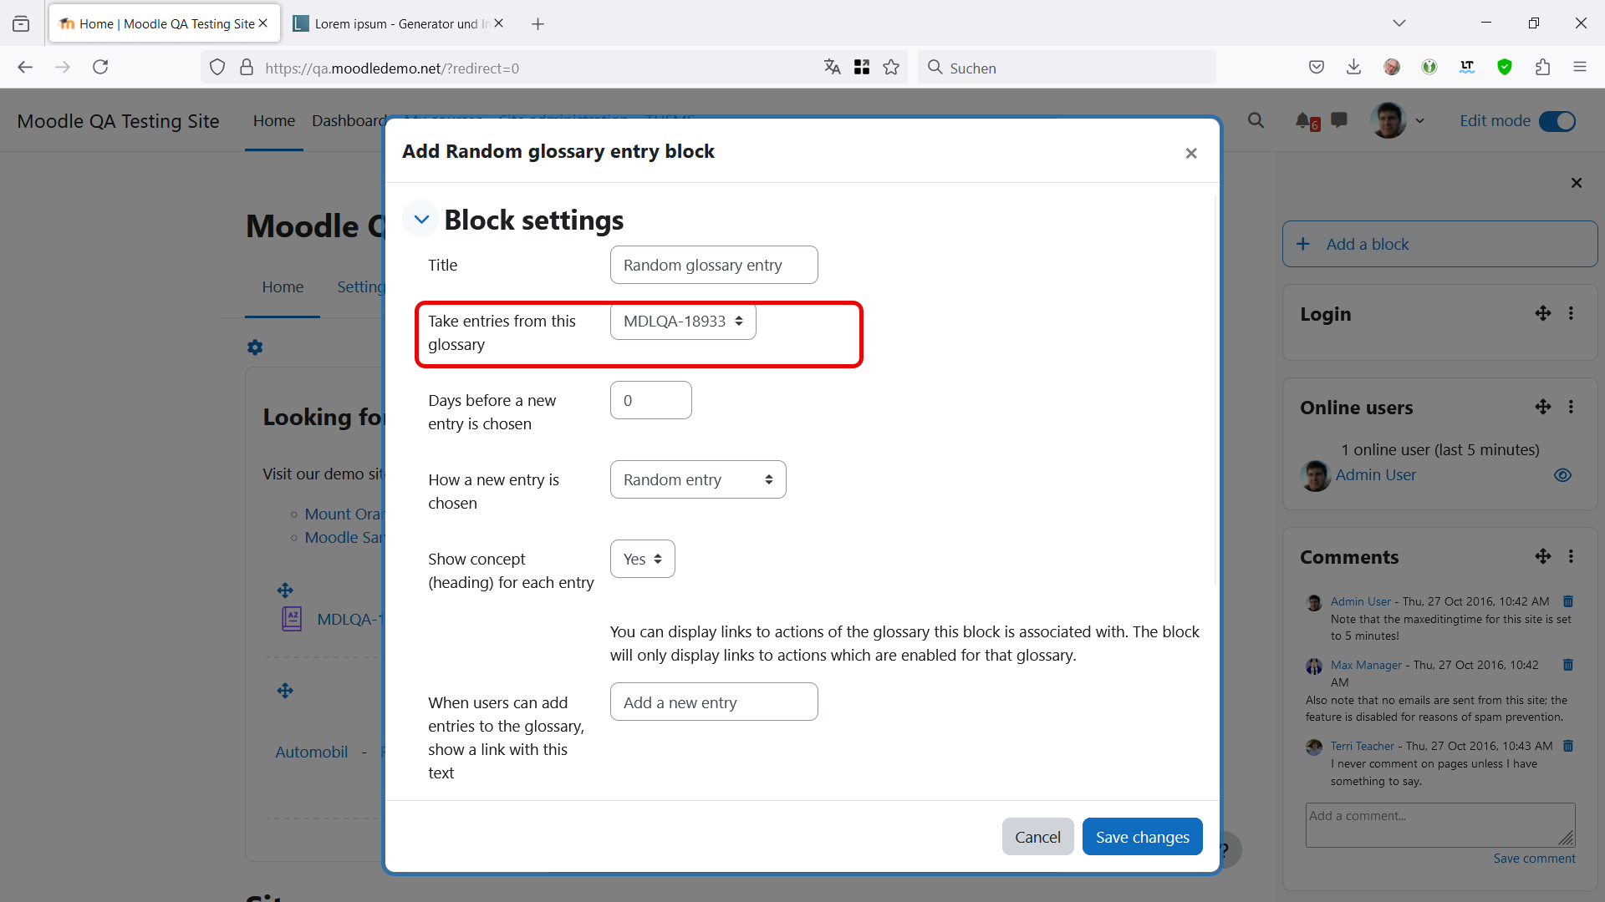
Task: Open the Automobil glossary entry link
Action: (312, 752)
